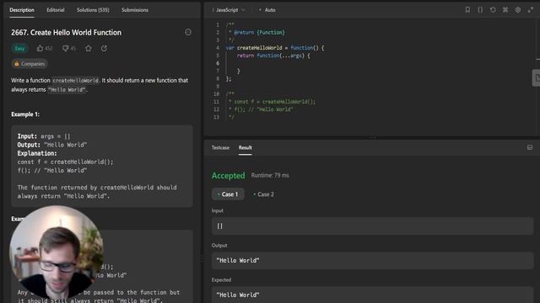Select the Result tab
This screenshot has height=303, width=540.
pyautogui.click(x=246, y=148)
